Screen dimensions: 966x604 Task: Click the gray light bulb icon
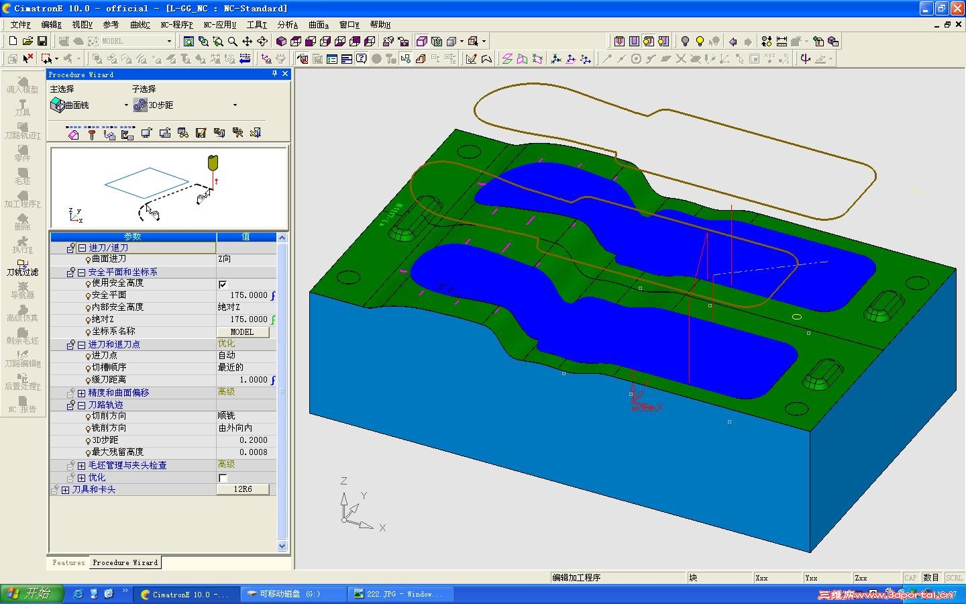click(685, 42)
